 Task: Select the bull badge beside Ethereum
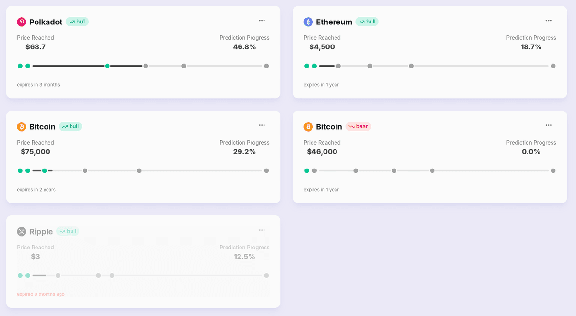(x=367, y=22)
